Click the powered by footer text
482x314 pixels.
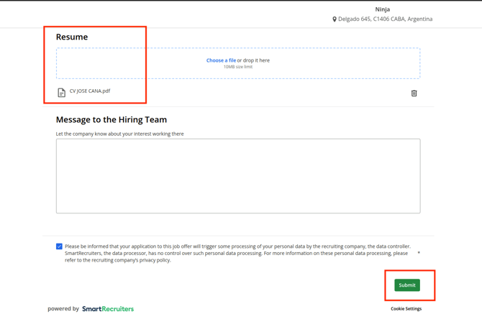point(63,309)
